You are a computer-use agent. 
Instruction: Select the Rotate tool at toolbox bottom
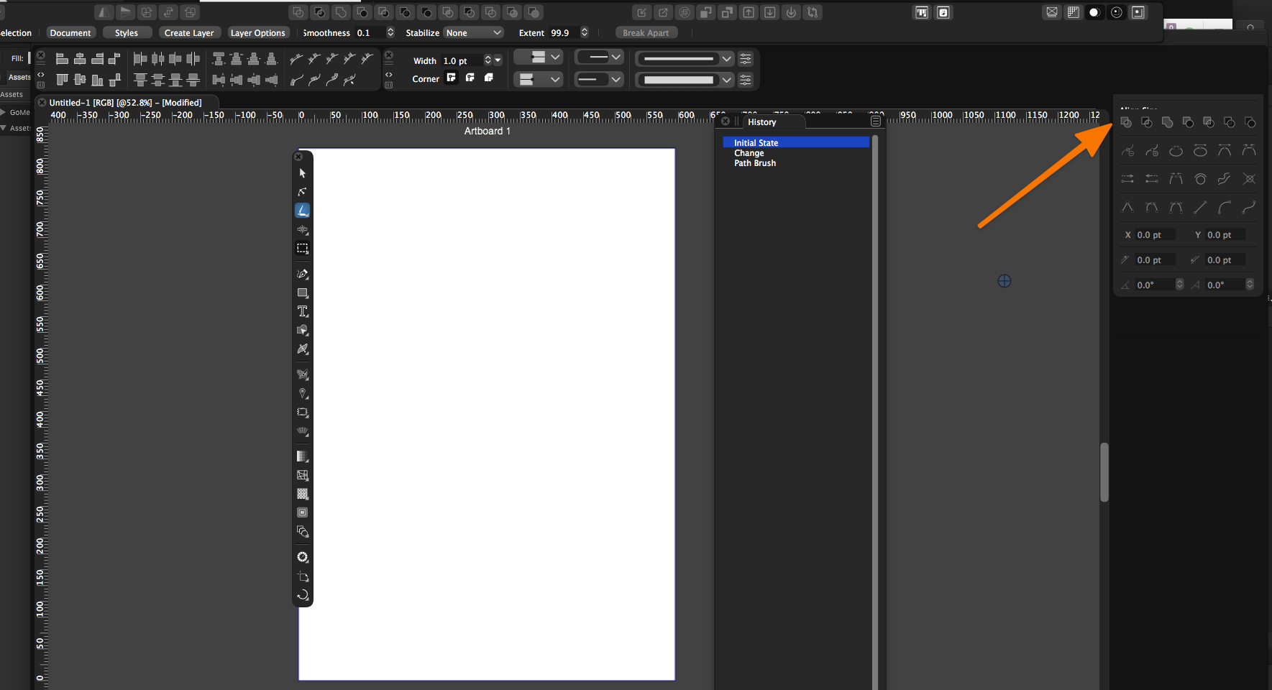[303, 595]
